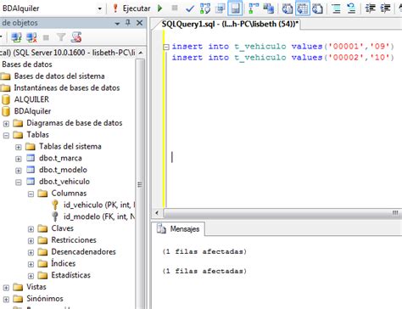Display the estimated execution plan
This screenshot has width=402, height=309.
click(x=205, y=8)
